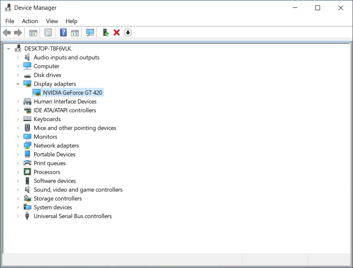
Task: Click the Back arrow toolbar icon
Action: (x=7, y=33)
